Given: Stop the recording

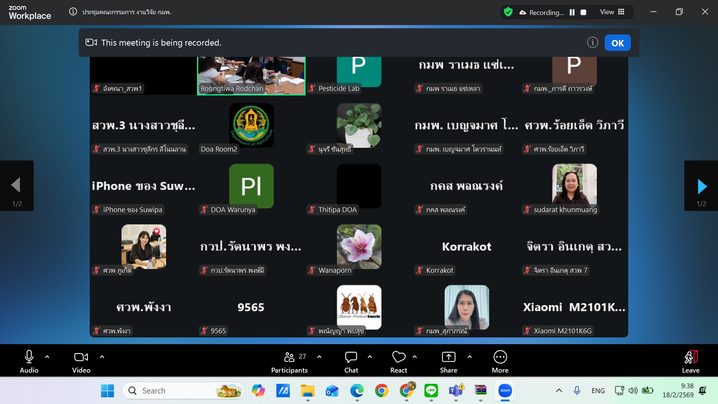Looking at the screenshot, I should coord(583,12).
